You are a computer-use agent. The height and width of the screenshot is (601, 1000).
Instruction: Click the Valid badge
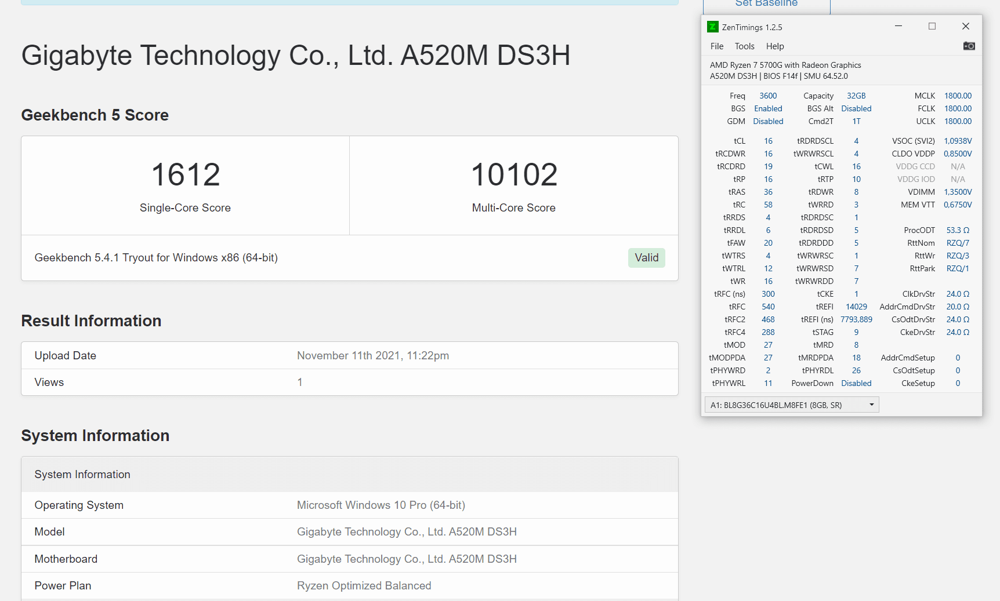point(647,258)
